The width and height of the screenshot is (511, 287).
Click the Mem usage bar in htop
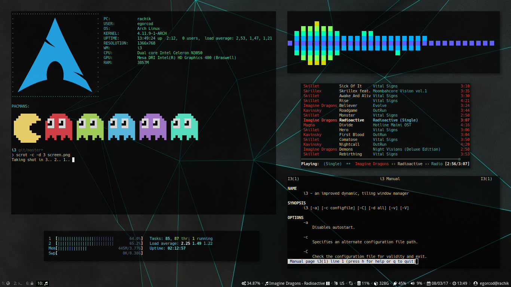[95, 248]
